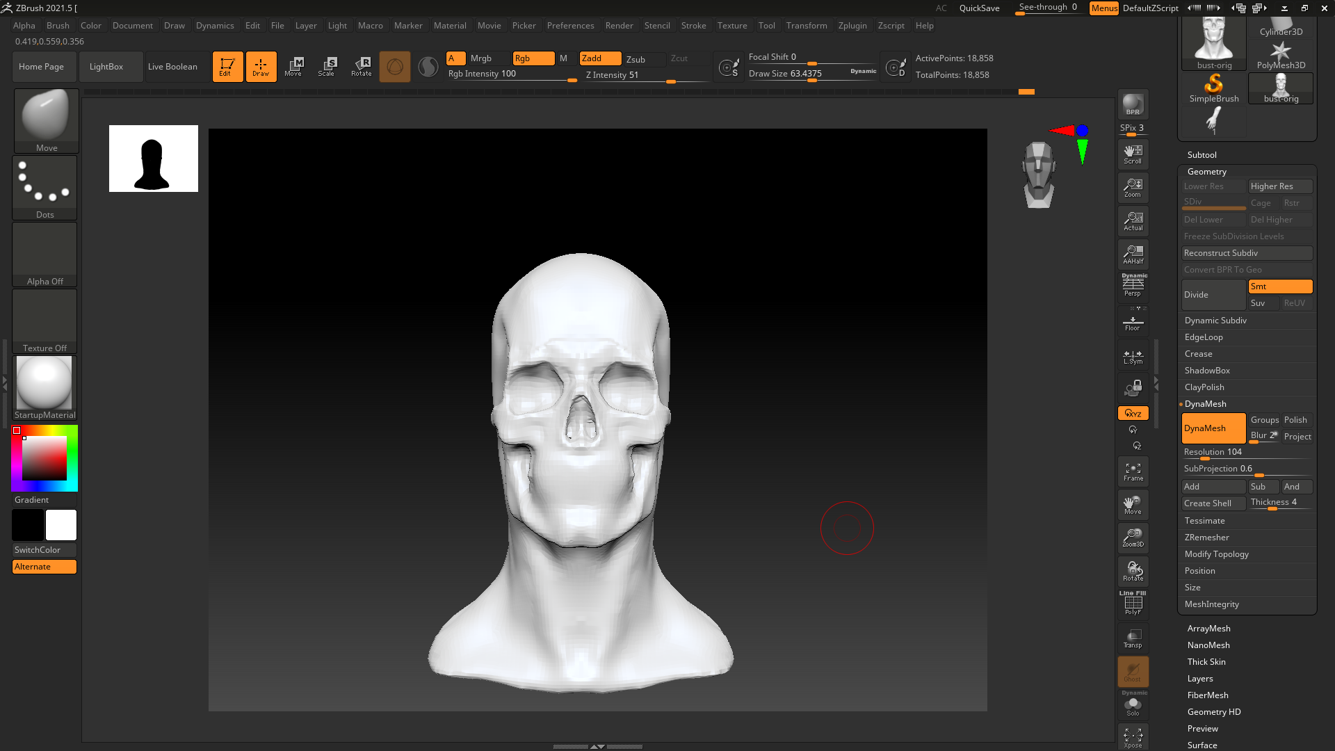Viewport: 1335px width, 751px height.
Task: Expand the ZRemesher section
Action: tap(1206, 538)
